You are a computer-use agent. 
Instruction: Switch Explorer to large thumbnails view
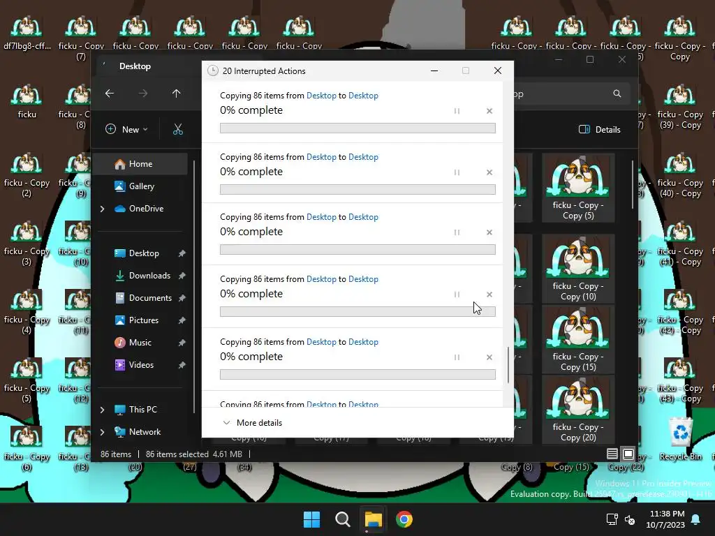point(628,454)
